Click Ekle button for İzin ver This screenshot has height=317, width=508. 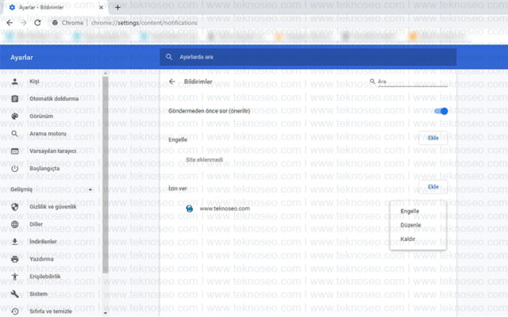(x=433, y=187)
